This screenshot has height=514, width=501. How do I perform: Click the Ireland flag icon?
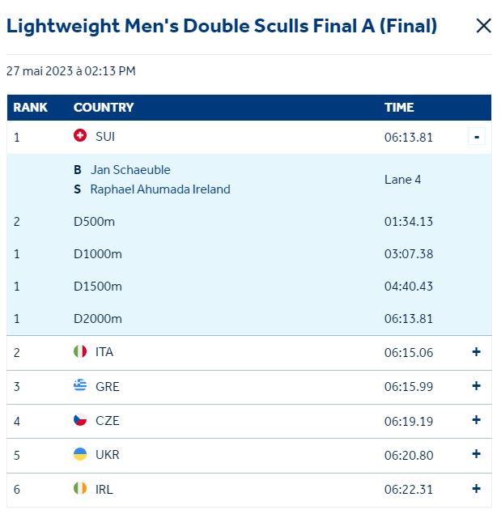coord(80,489)
